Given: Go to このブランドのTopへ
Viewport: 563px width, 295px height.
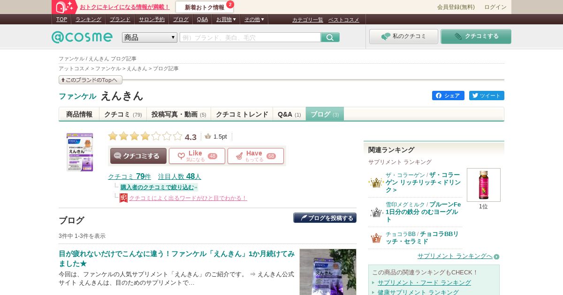Looking at the screenshot, I should click(91, 80).
